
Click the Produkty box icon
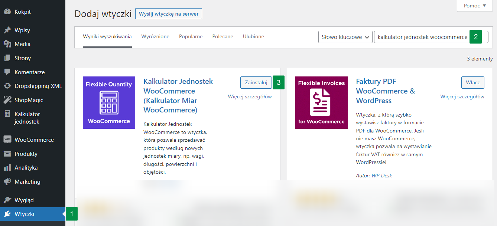7,154
